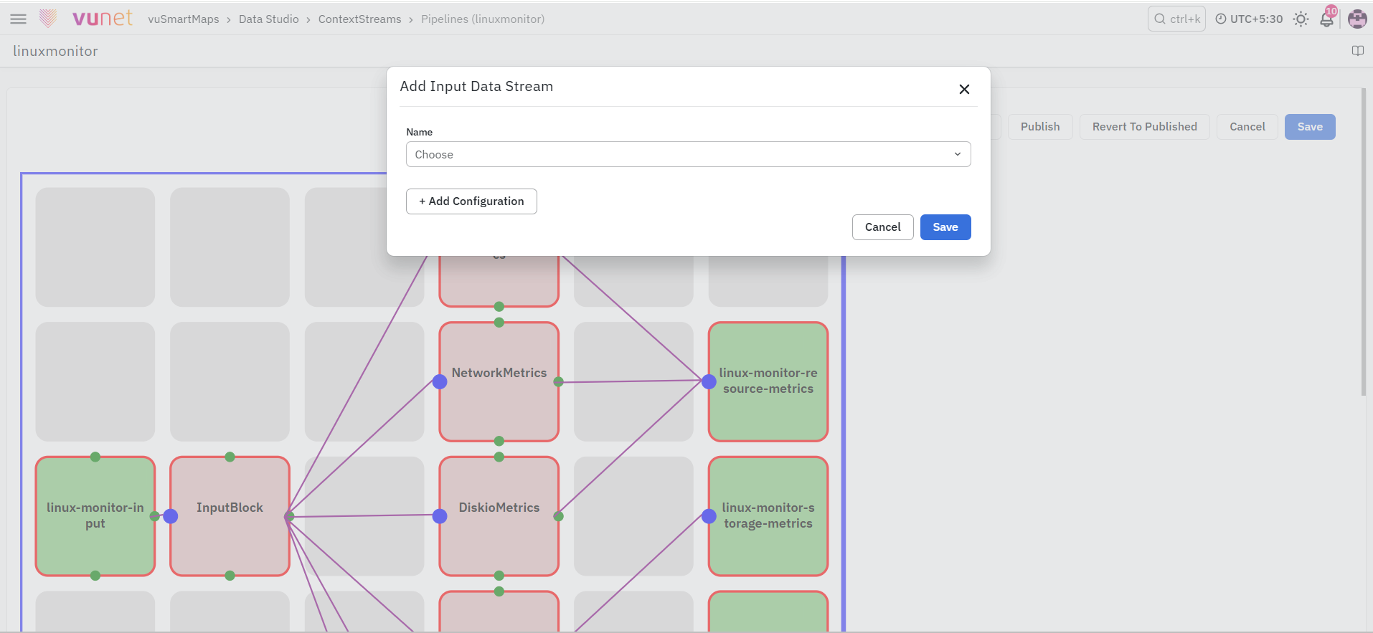Click the Add Configuration button
This screenshot has height=633, width=1373.
(471, 201)
